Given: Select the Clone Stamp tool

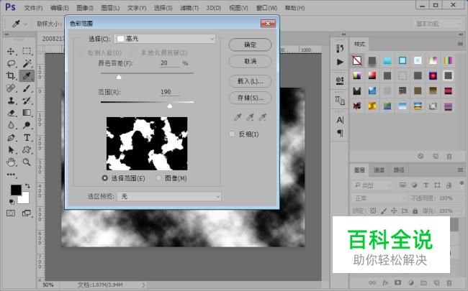Looking at the screenshot, I should click(11, 101).
